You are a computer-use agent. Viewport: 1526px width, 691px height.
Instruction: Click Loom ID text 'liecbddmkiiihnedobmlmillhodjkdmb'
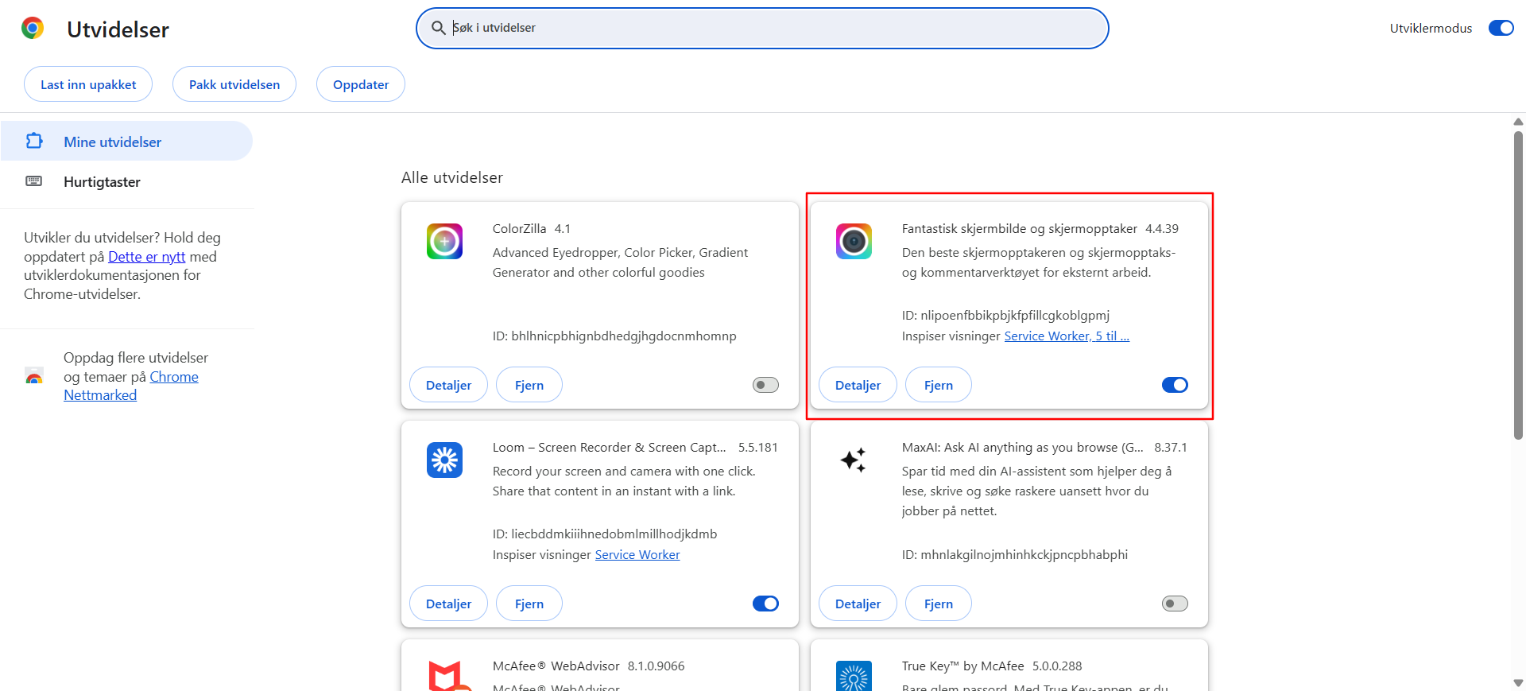pos(614,534)
